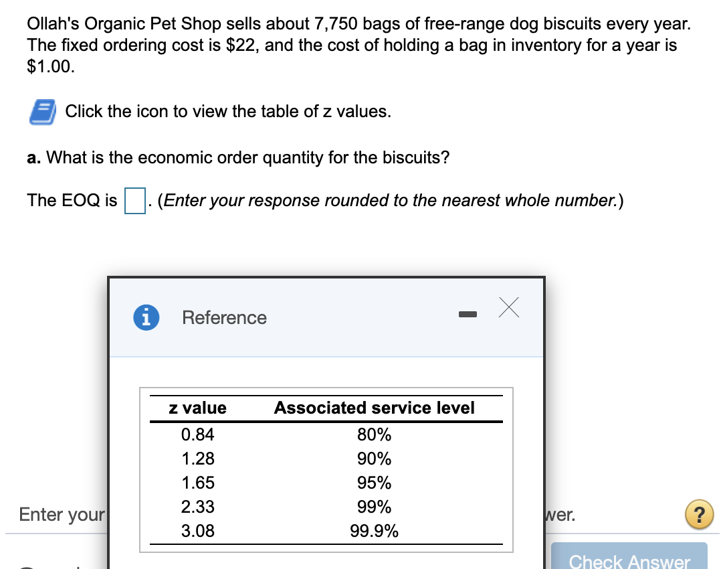Click the 3.08 z value entry
The height and width of the screenshot is (569, 721).
199,531
